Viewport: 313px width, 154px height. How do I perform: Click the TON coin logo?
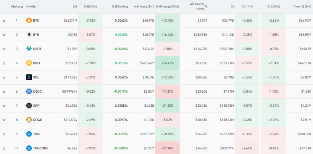pyautogui.click(x=29, y=134)
